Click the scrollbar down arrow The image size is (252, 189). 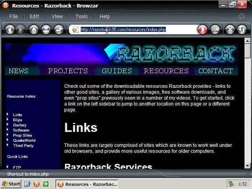coord(247,165)
